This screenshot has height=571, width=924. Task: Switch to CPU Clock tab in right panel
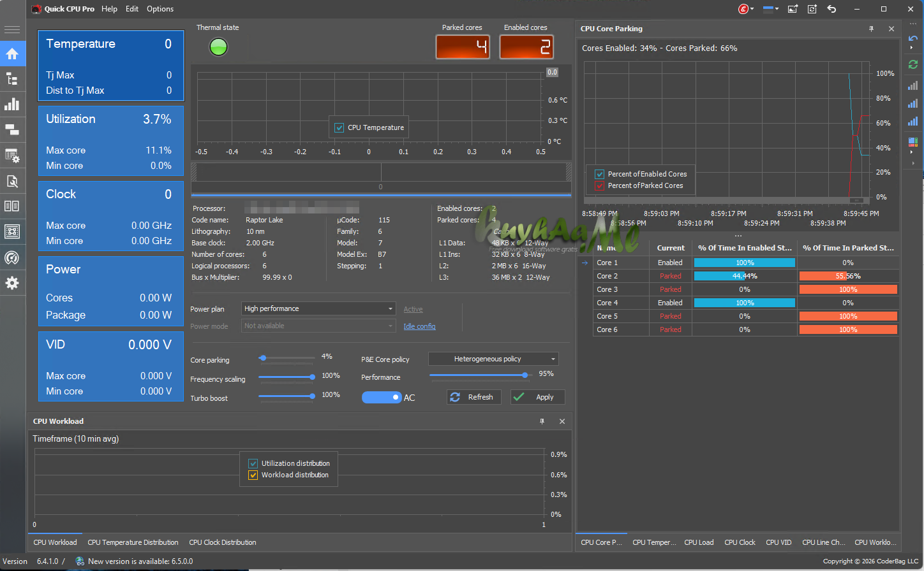(740, 542)
